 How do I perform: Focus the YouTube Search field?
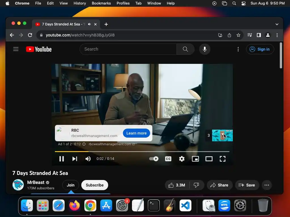(x=128, y=49)
